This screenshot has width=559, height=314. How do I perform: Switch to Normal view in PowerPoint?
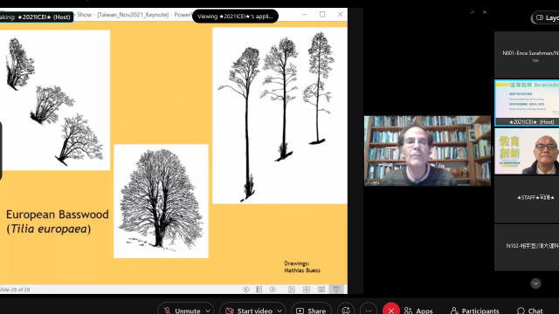(x=292, y=290)
